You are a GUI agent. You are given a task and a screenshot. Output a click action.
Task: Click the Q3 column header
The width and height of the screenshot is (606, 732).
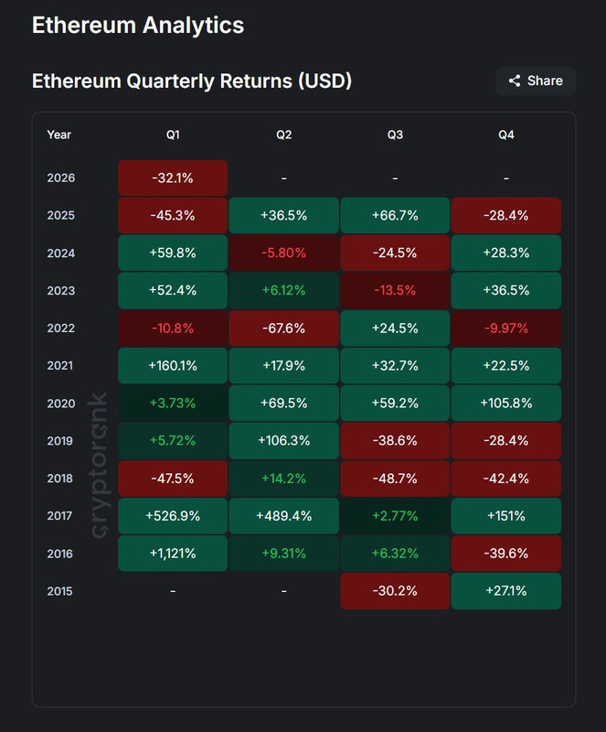pyautogui.click(x=395, y=135)
